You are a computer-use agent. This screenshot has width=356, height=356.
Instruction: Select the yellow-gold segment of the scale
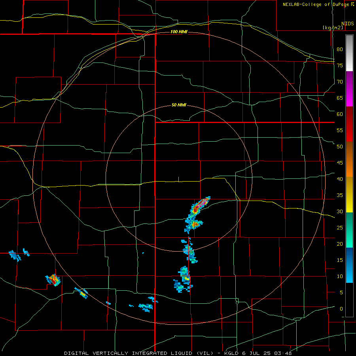(x=349, y=195)
